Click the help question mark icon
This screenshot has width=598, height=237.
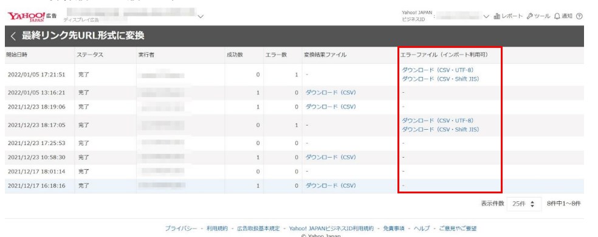579,16
